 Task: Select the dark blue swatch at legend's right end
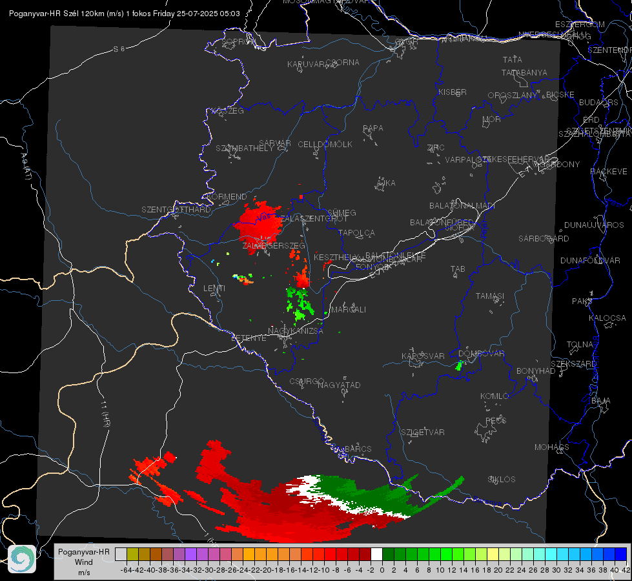(x=621, y=554)
